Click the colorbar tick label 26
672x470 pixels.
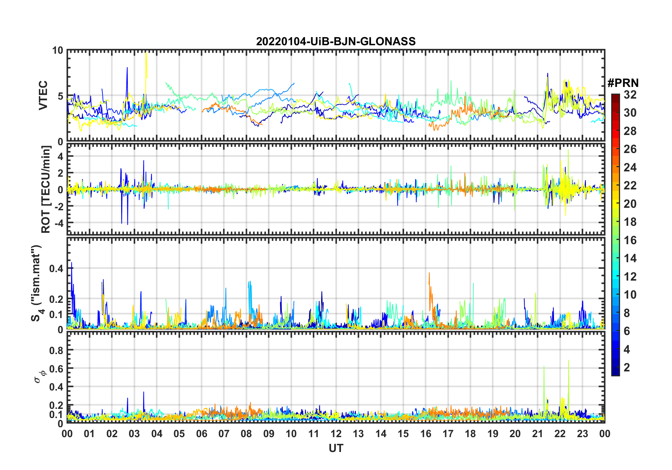(x=630, y=149)
